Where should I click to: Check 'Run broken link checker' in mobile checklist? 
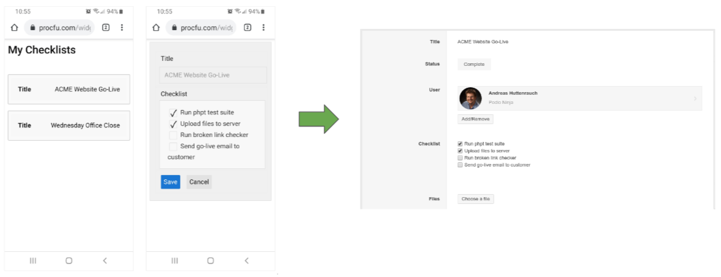[173, 135]
